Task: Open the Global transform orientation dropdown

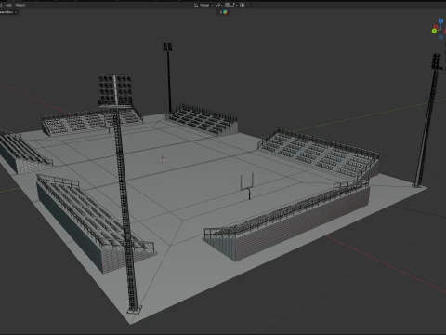Action: [x=203, y=5]
